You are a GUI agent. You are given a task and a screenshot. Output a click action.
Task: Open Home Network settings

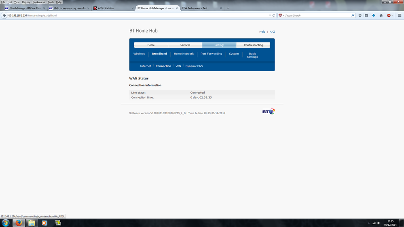click(184, 54)
